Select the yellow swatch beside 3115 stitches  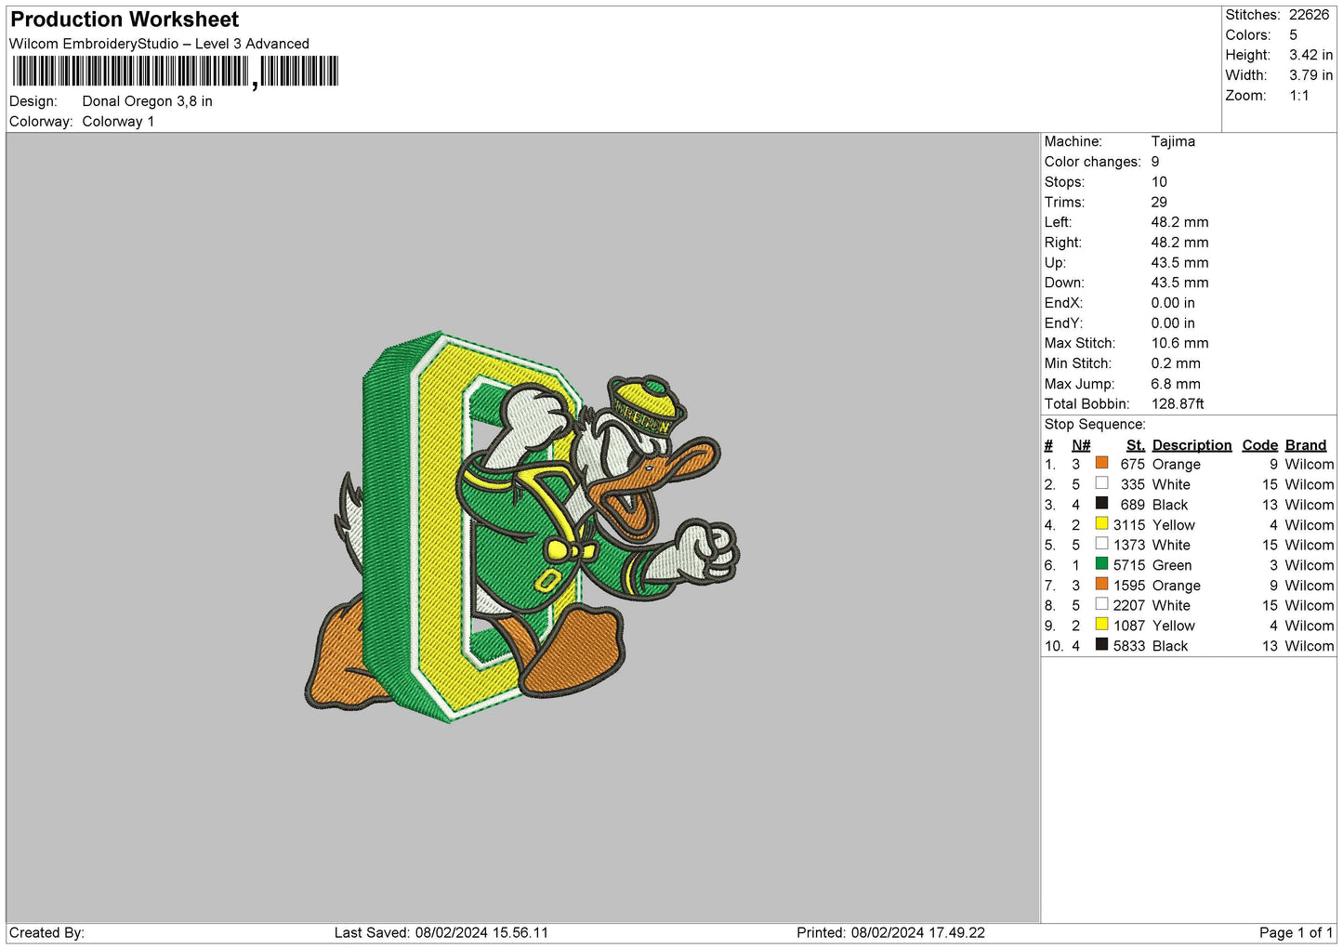(1101, 523)
